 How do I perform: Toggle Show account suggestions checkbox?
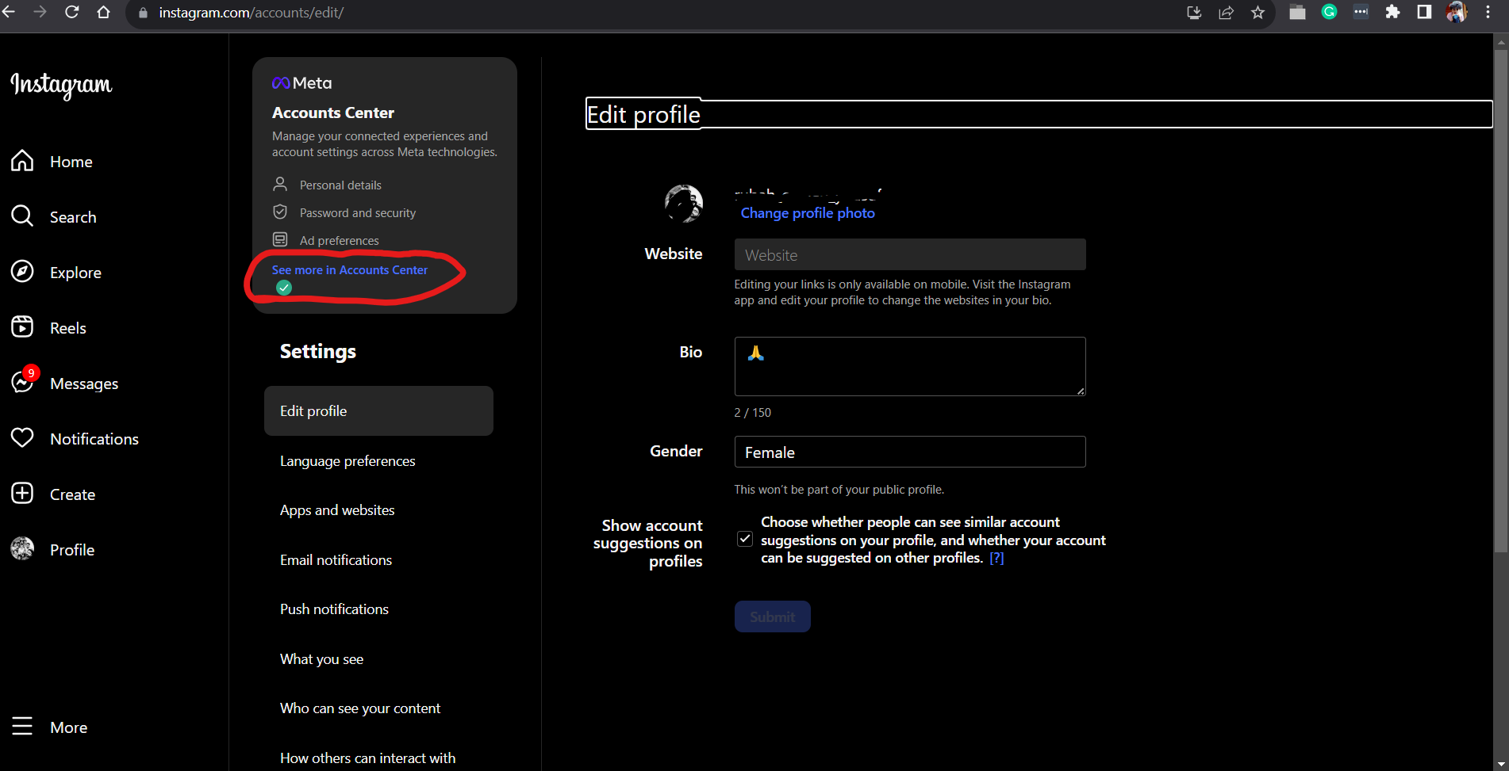tap(744, 539)
